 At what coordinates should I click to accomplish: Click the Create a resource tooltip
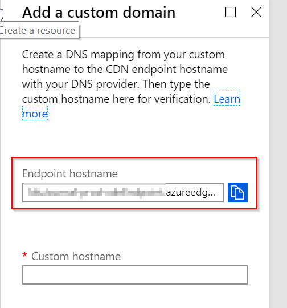pos(39,30)
